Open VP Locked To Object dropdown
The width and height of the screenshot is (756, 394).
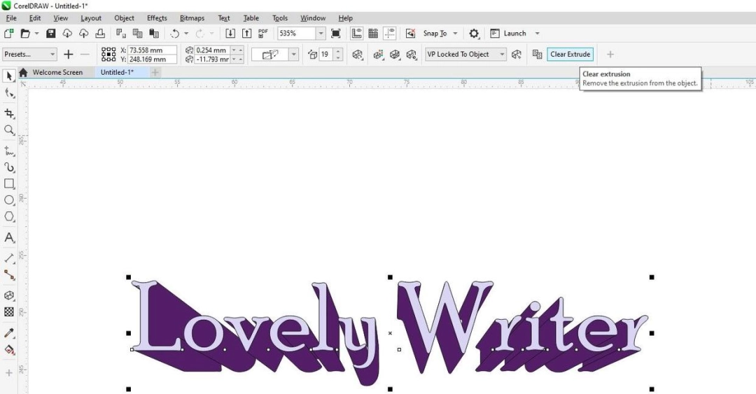click(x=465, y=55)
